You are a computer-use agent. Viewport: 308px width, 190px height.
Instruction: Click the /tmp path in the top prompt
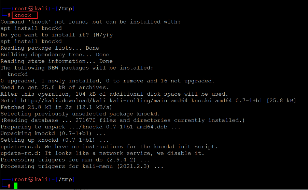coord(65,9)
